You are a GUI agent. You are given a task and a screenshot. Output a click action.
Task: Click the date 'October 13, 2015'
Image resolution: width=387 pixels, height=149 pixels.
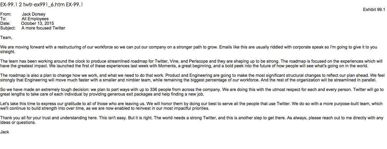[x=38, y=23]
